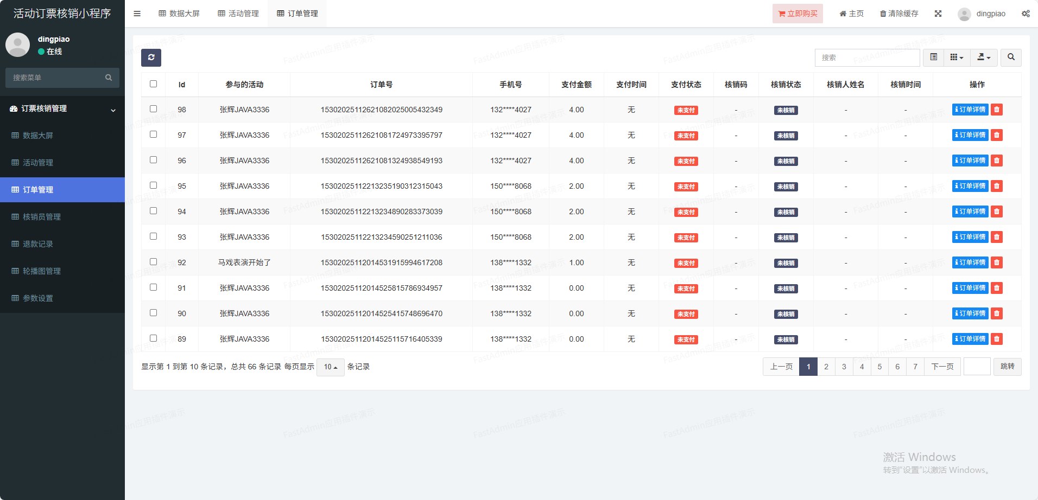The width and height of the screenshot is (1038, 500).
Task: Open the columns visibility dropdown
Action: pyautogui.click(x=957, y=57)
